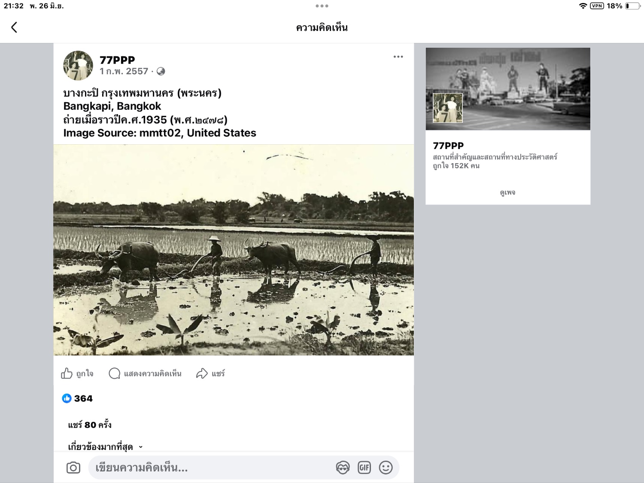Click the ดูเพจ view page link

[x=507, y=192]
